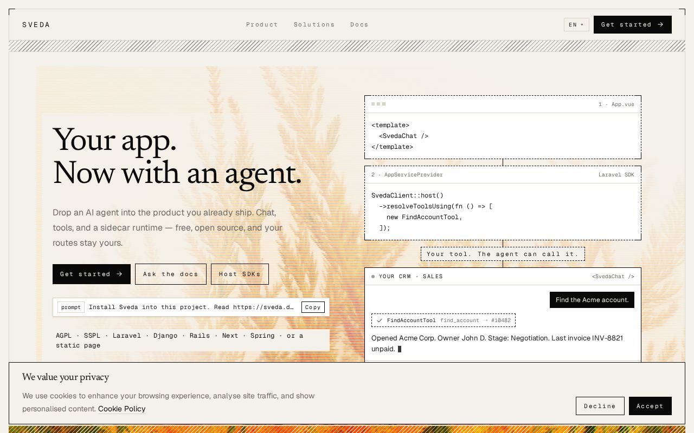Open the Cookie Policy link

tap(122, 409)
